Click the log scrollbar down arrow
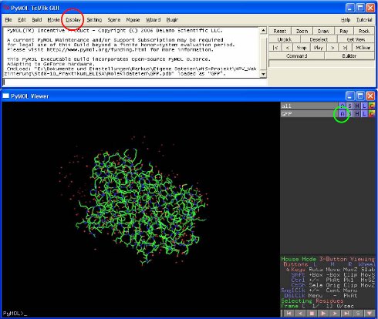Screen dimensions: 378x319 pyautogui.click(x=263, y=74)
